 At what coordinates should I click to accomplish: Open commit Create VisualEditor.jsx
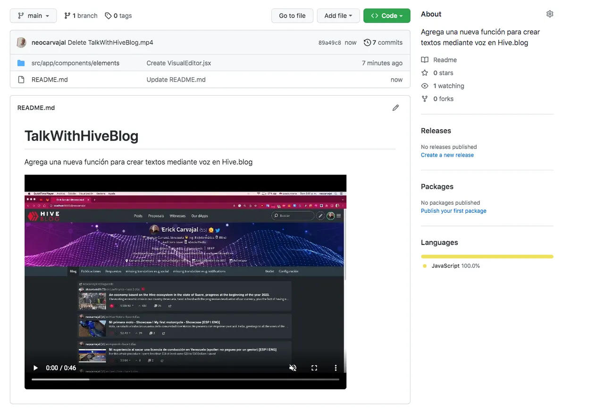(x=179, y=63)
